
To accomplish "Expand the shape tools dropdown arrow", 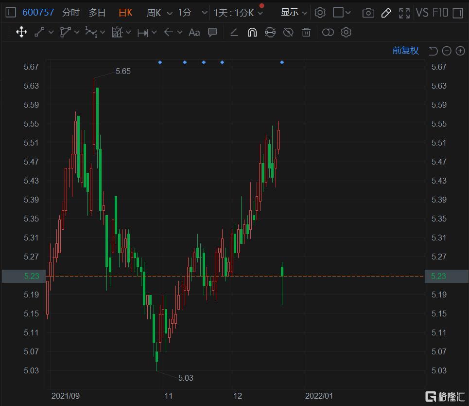I will [x=77, y=32].
